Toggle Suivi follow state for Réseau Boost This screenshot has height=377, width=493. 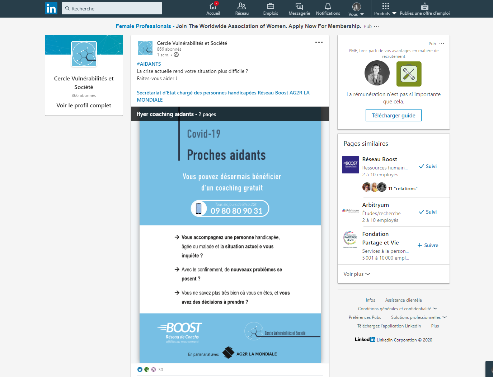point(428,166)
